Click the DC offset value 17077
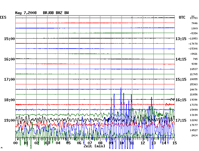Image resolution: width=199 pixels, height=151 pixels. coord(194,125)
